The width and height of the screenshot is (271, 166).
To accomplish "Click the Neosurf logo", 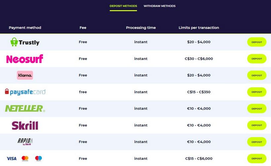I will coord(25,59).
